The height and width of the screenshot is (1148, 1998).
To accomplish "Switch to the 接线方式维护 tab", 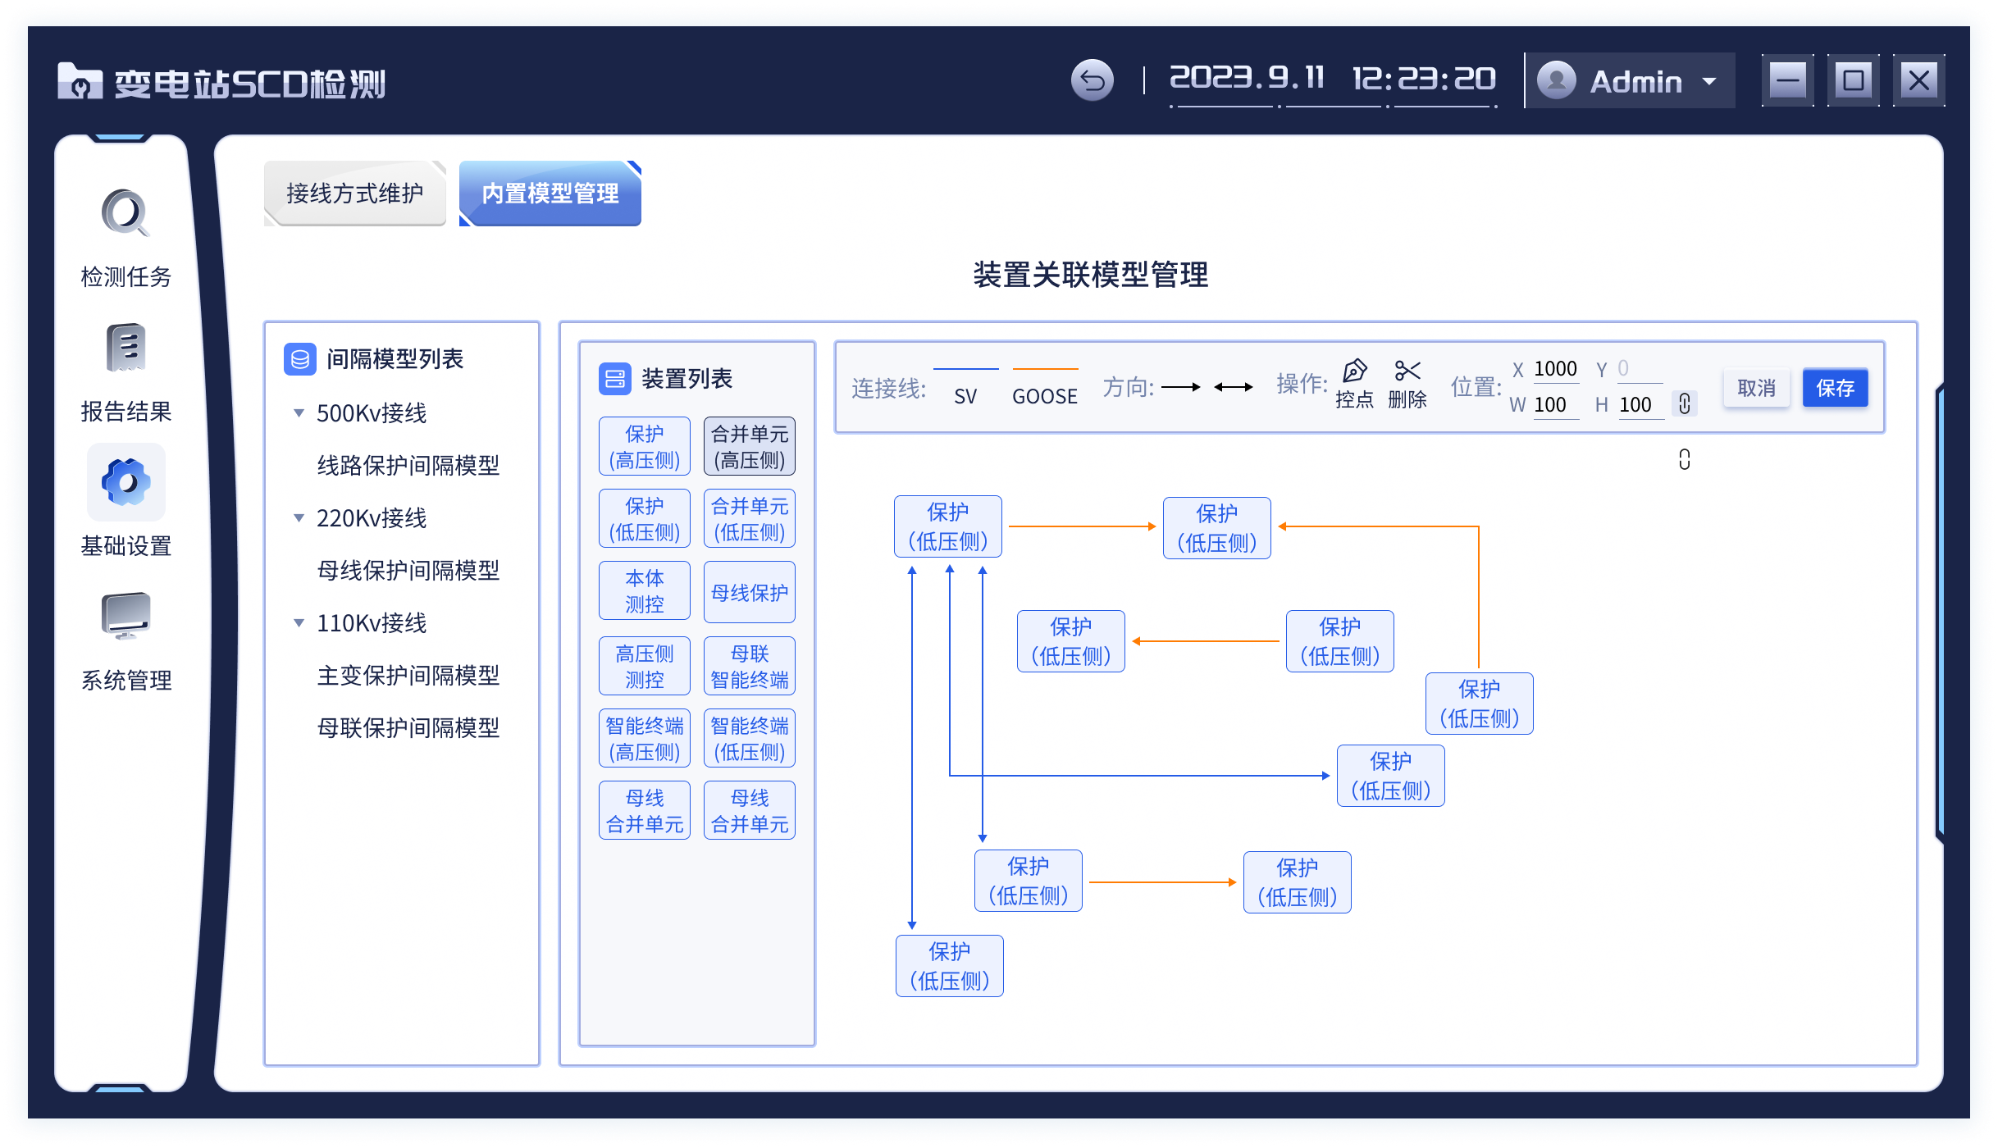I will pyautogui.click(x=355, y=194).
